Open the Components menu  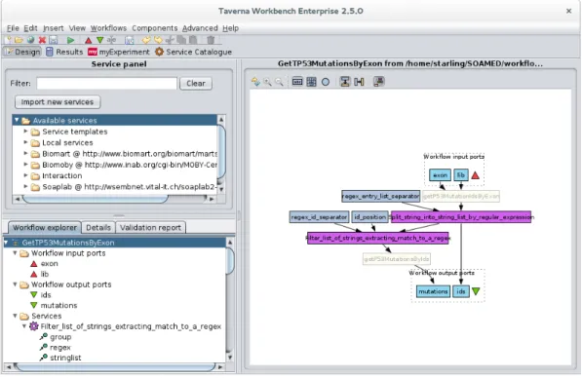pyautogui.click(x=155, y=28)
